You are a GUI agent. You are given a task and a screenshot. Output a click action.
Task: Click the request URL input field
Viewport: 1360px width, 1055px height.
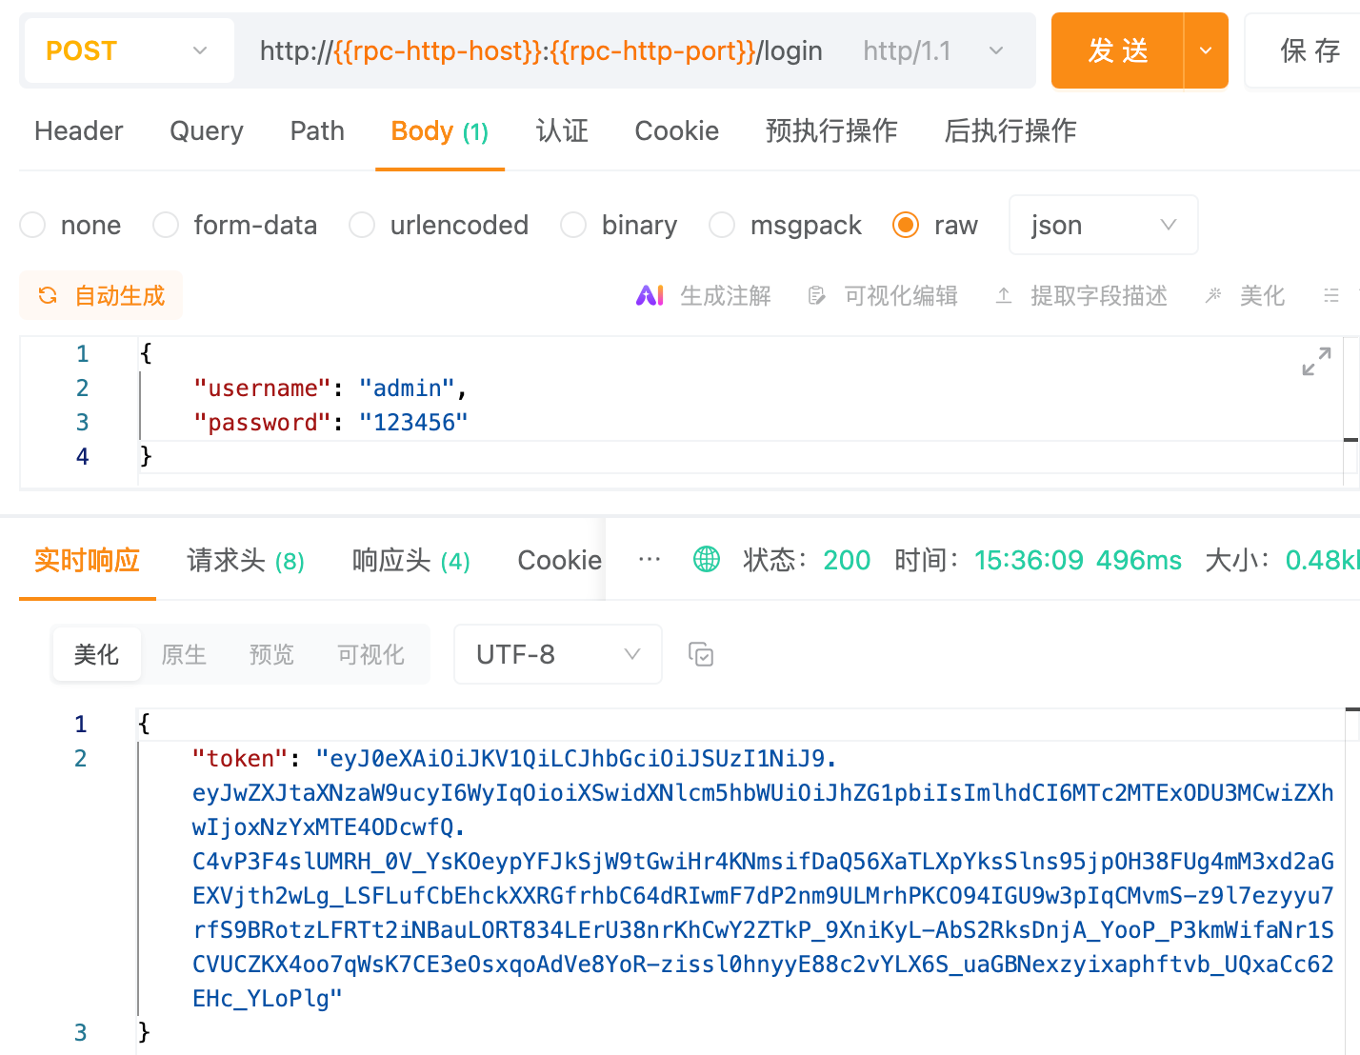[541, 50]
